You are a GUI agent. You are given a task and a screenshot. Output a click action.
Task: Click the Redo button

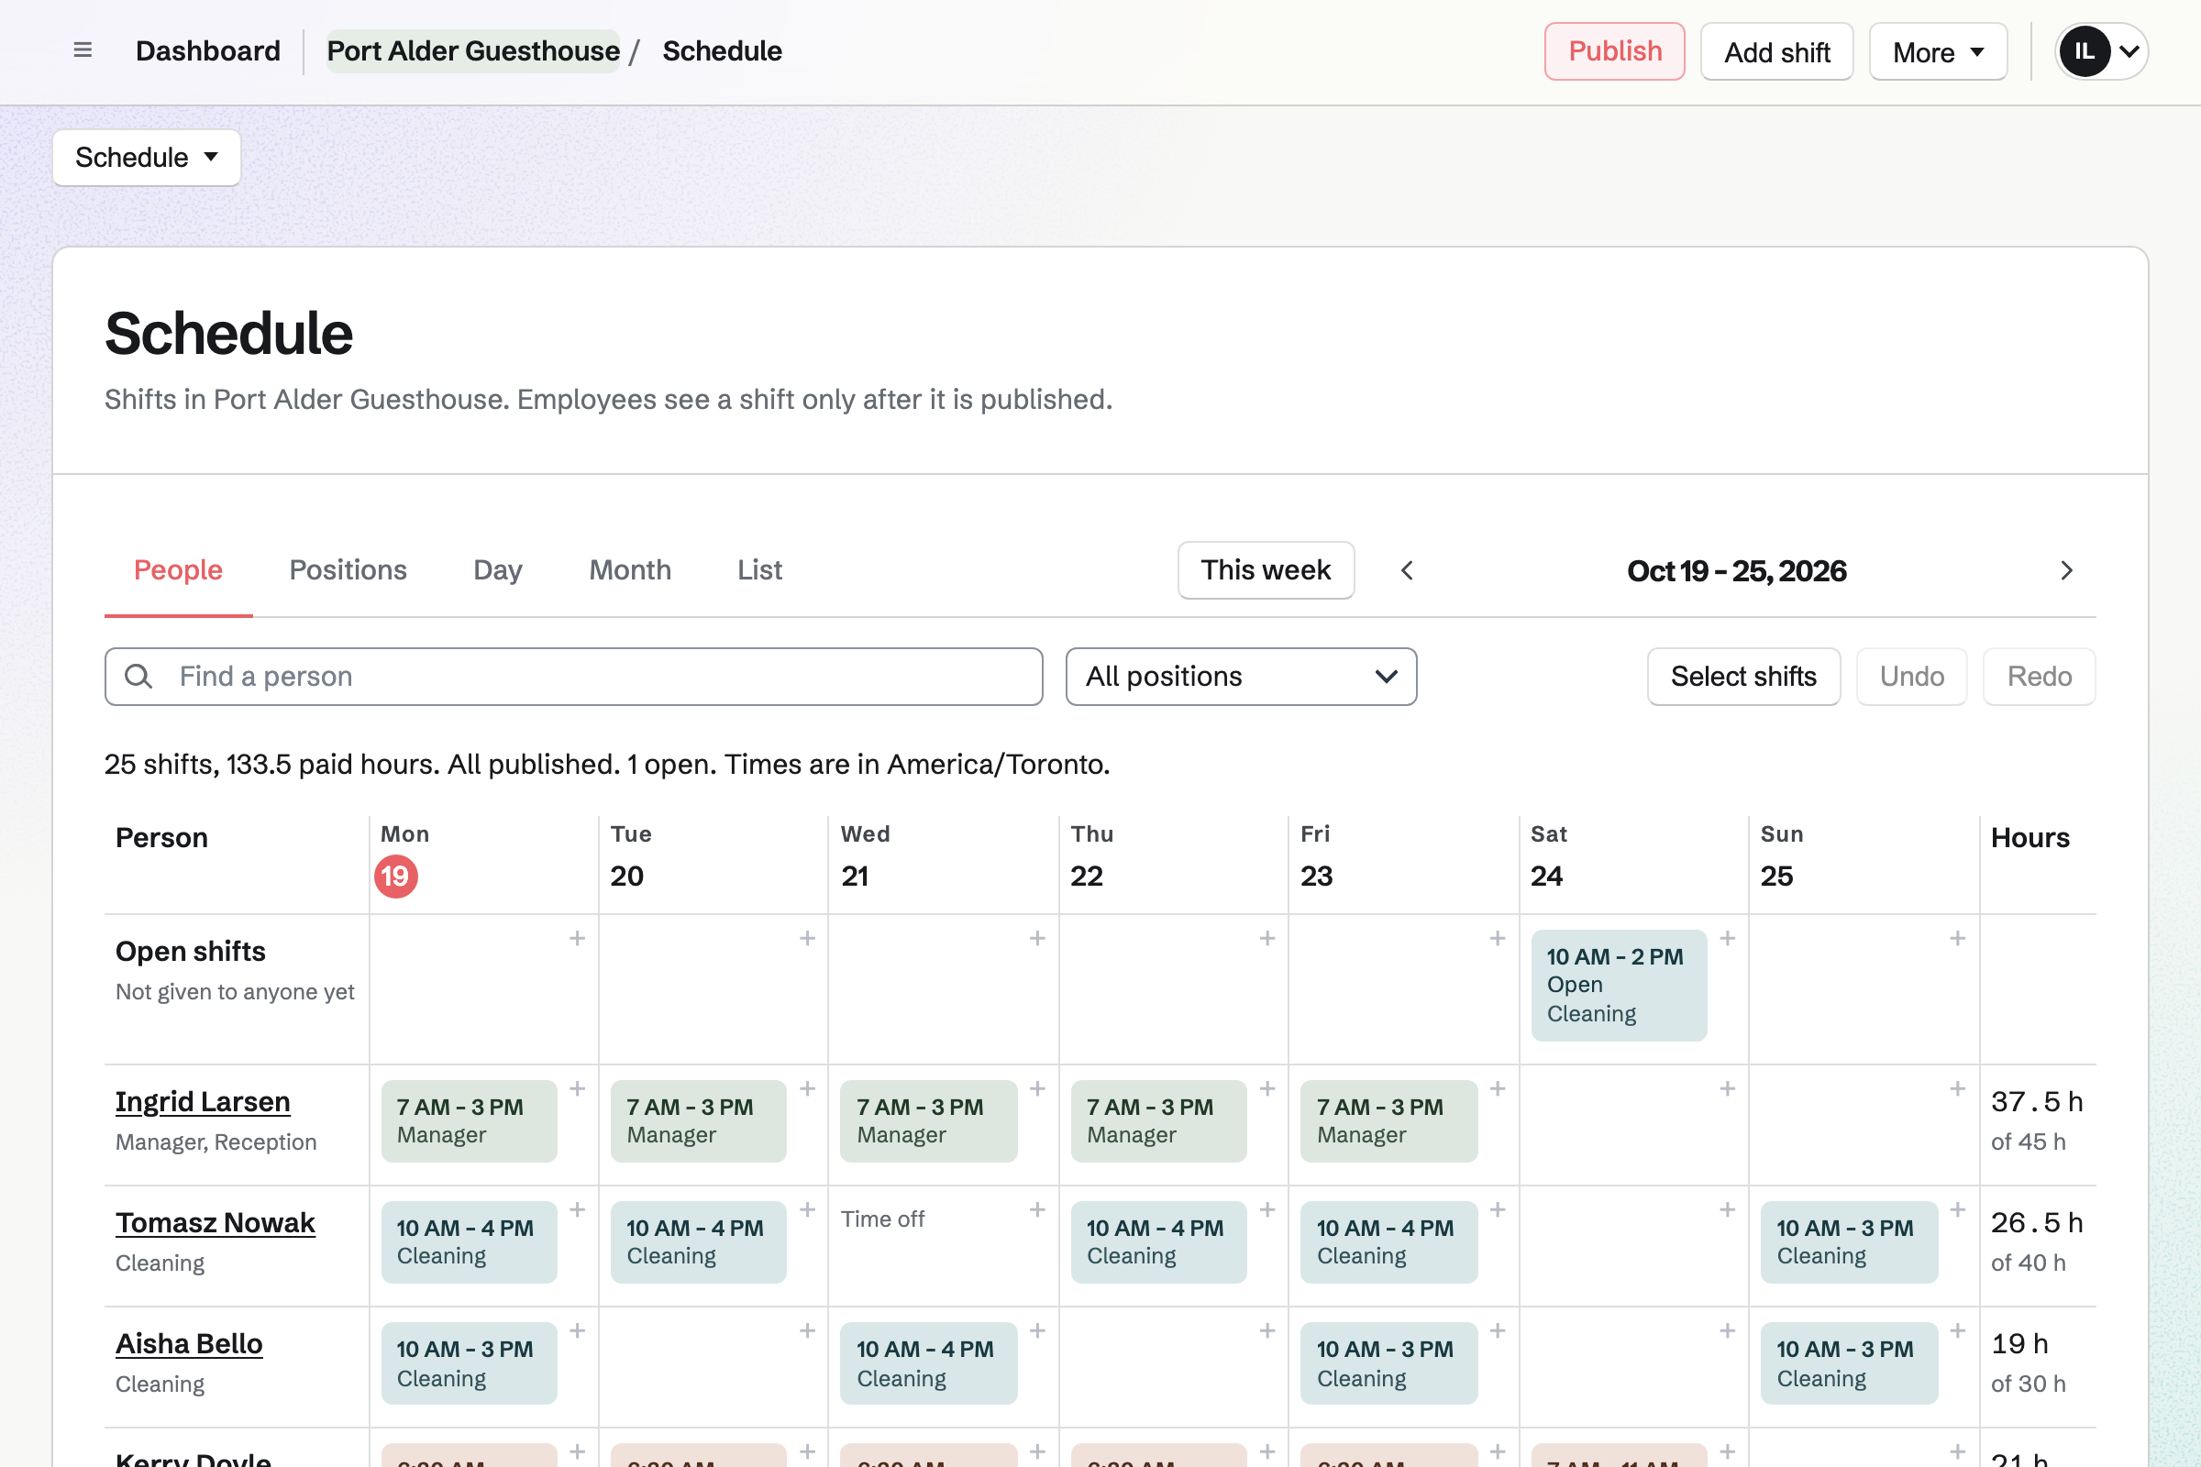[2039, 677]
